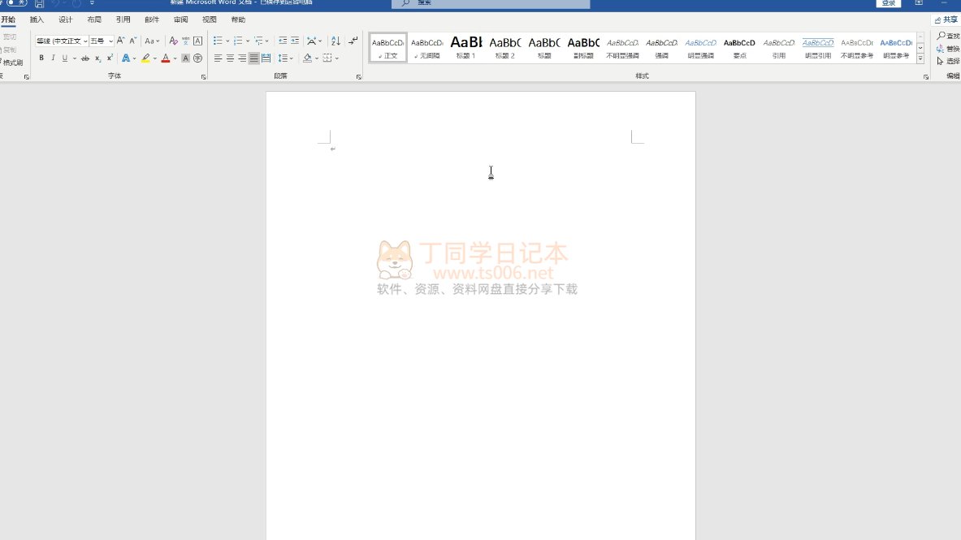Open the 视图 (View) ribbon tab
This screenshot has height=540, width=961.
tap(210, 19)
